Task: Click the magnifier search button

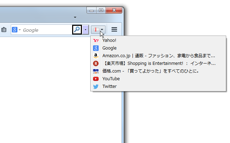Action: pos(77,30)
